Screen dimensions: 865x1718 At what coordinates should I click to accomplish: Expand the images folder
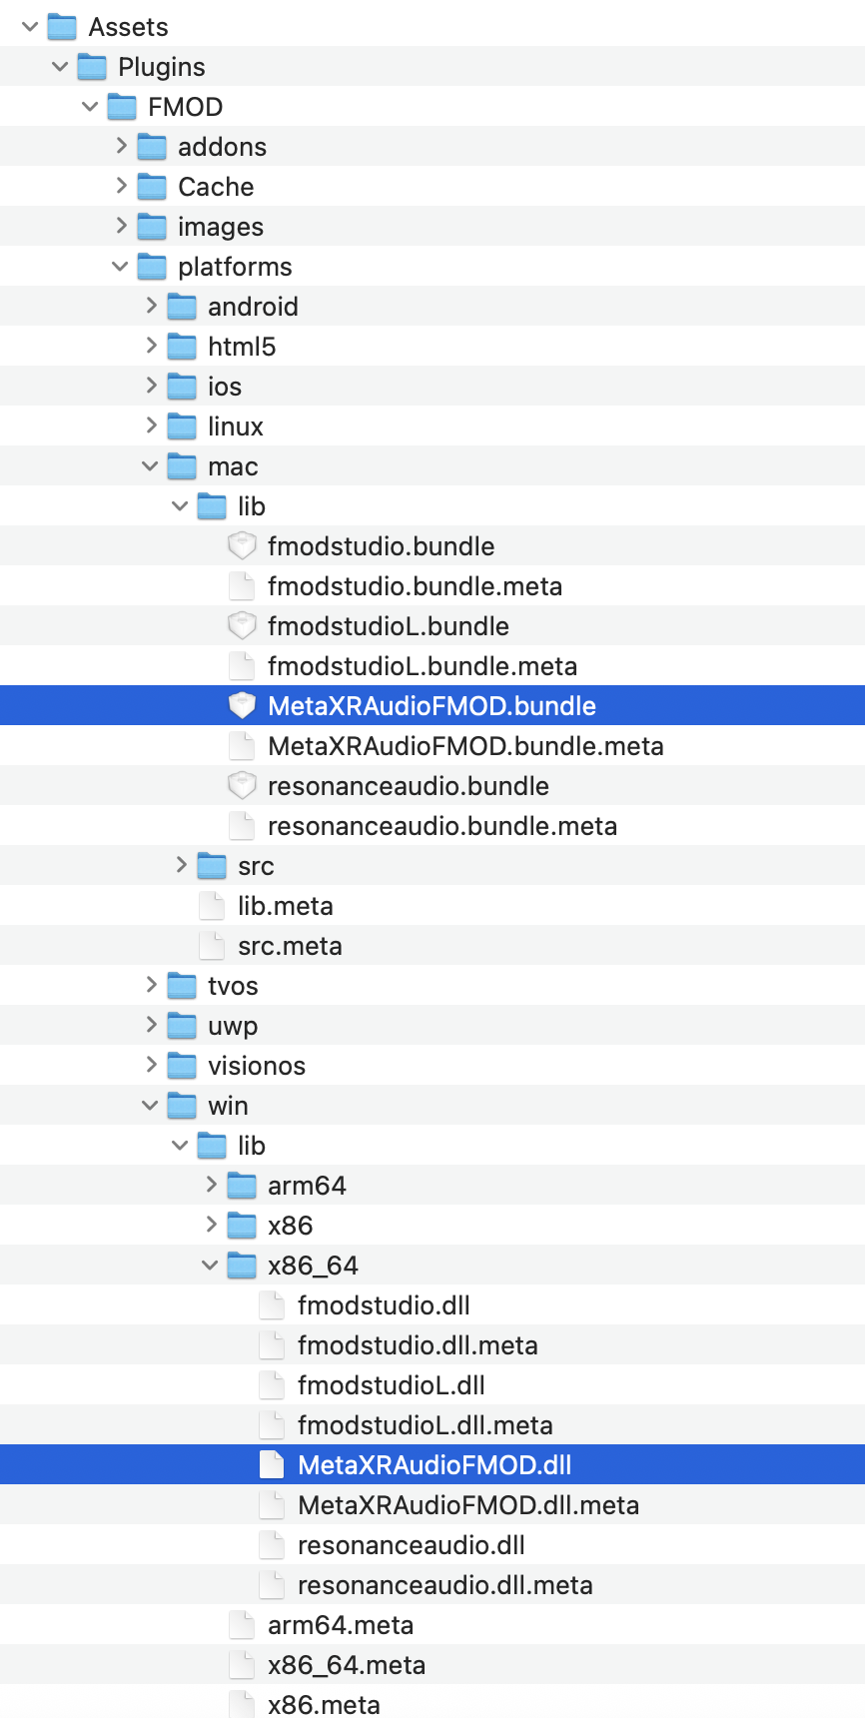[x=121, y=226]
